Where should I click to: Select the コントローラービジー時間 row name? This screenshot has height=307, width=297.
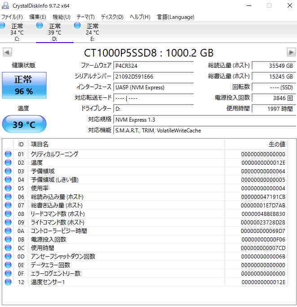pos(59,231)
